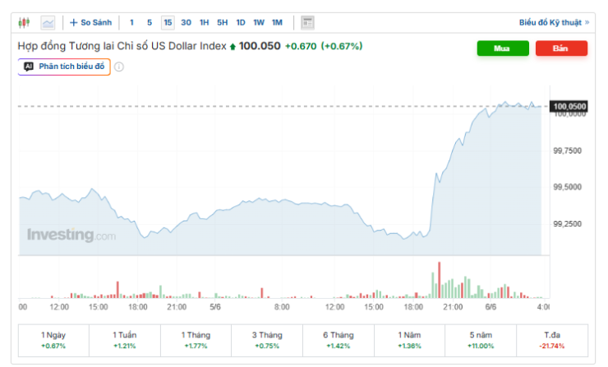The image size is (608, 367).
Task: Select the 5 minute interval
Action: 150,22
